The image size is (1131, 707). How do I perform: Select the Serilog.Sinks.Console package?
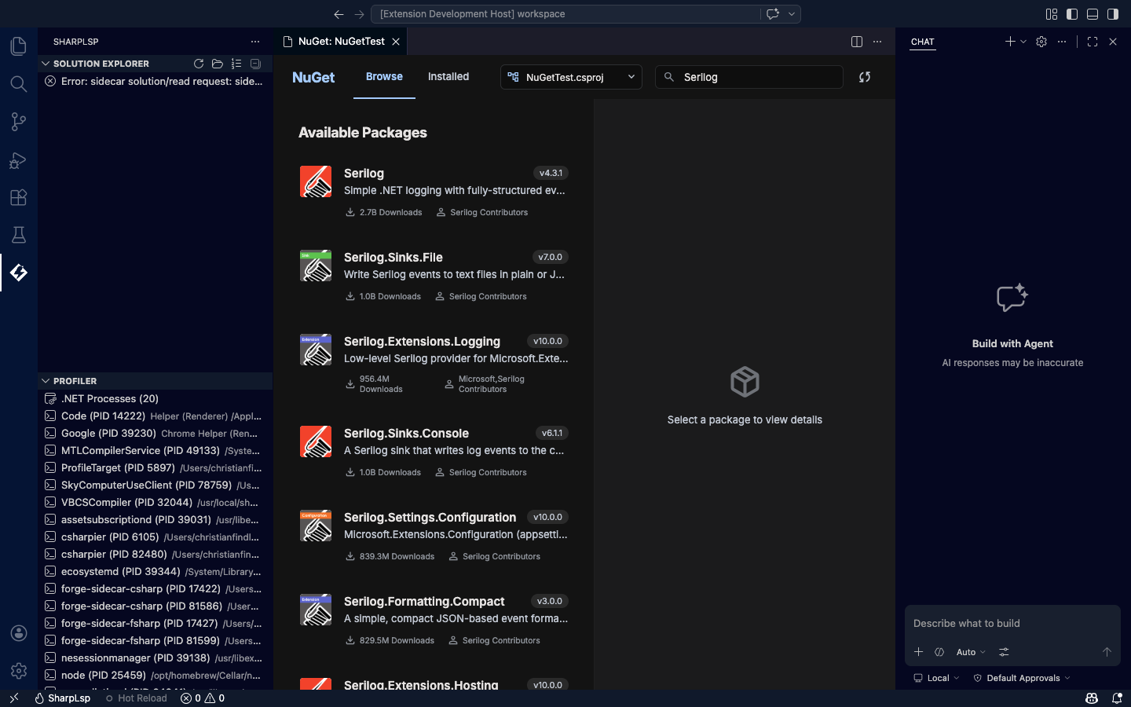pyautogui.click(x=434, y=452)
